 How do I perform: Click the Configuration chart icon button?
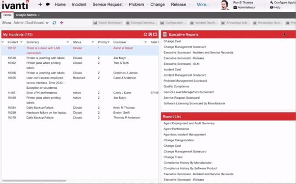point(173,23)
